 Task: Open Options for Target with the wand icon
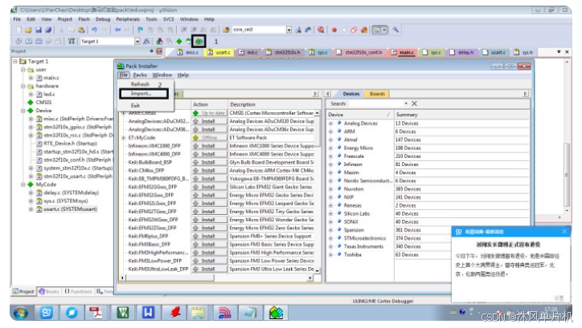click(146, 41)
